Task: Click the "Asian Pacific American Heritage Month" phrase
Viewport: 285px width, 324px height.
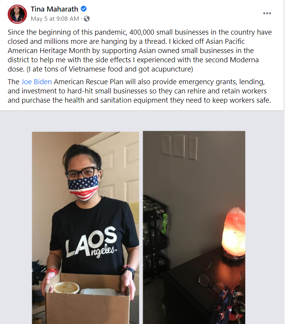Action: point(126,46)
